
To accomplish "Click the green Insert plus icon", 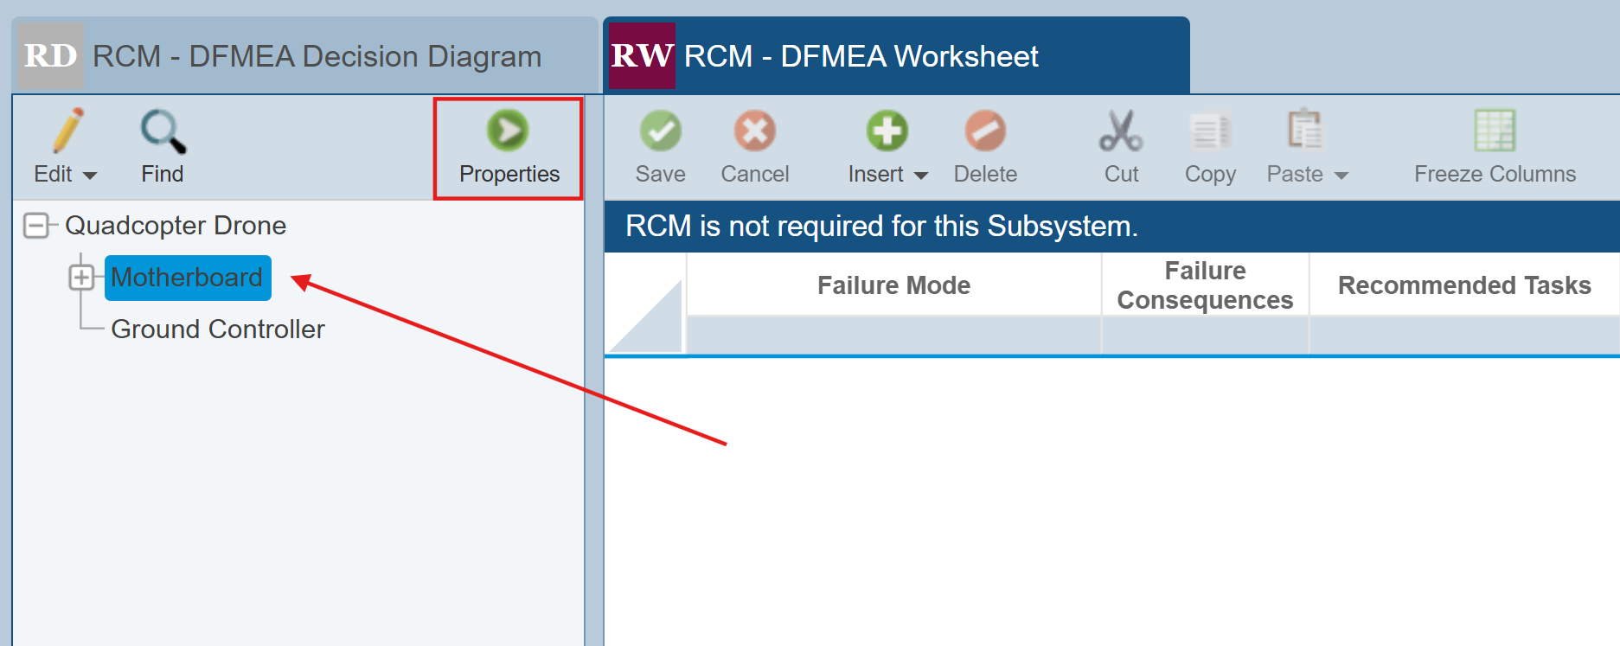I will pyautogui.click(x=887, y=131).
